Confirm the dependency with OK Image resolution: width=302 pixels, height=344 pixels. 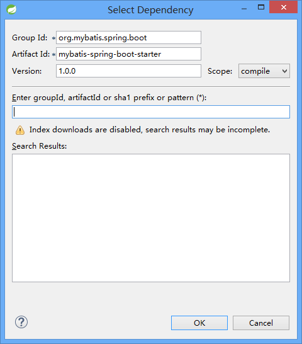tap(199, 323)
